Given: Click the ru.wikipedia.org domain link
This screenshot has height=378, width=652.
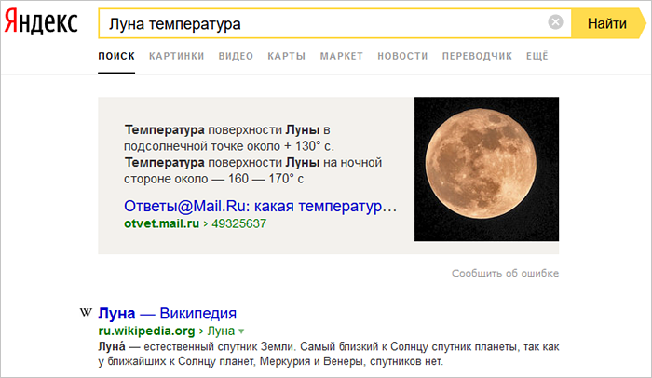Looking at the screenshot, I should click(x=146, y=331).
